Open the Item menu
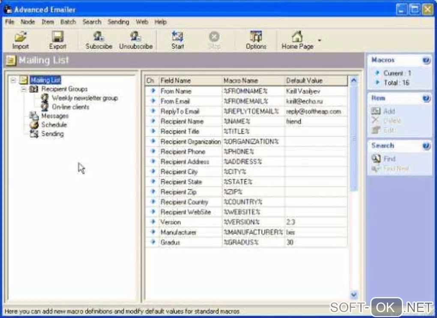 tap(48, 22)
